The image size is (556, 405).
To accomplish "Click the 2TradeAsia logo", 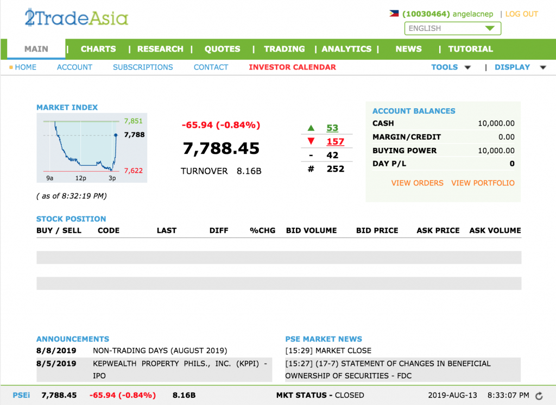I will (77, 18).
